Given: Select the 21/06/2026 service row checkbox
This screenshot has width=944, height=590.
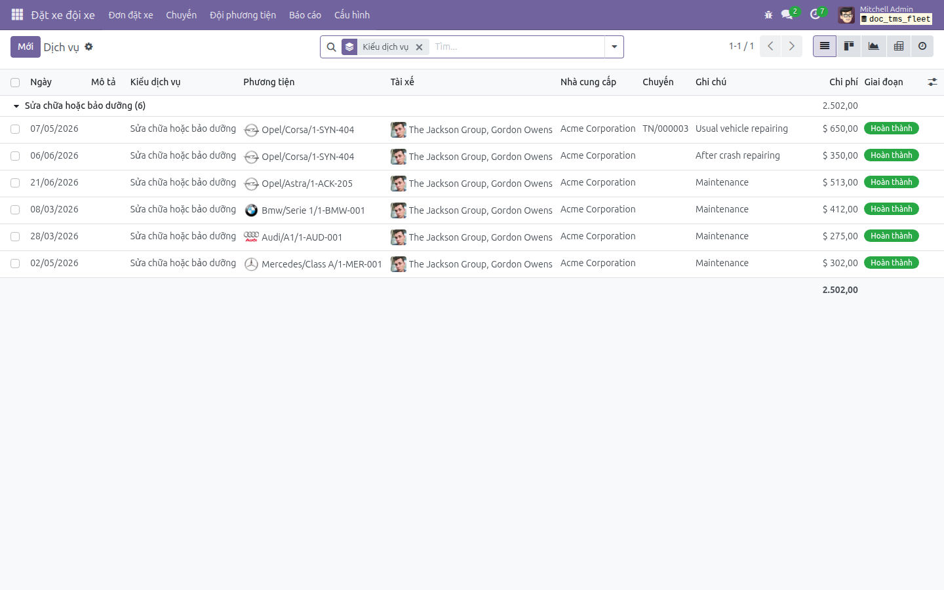Looking at the screenshot, I should tap(15, 183).
